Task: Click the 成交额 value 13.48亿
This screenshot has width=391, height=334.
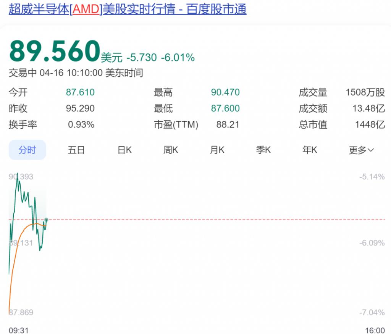Action: coord(368,108)
